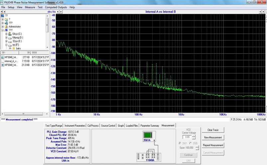Click the left arrow right of the graph title
267x165 pixels.
(x=260, y=12)
